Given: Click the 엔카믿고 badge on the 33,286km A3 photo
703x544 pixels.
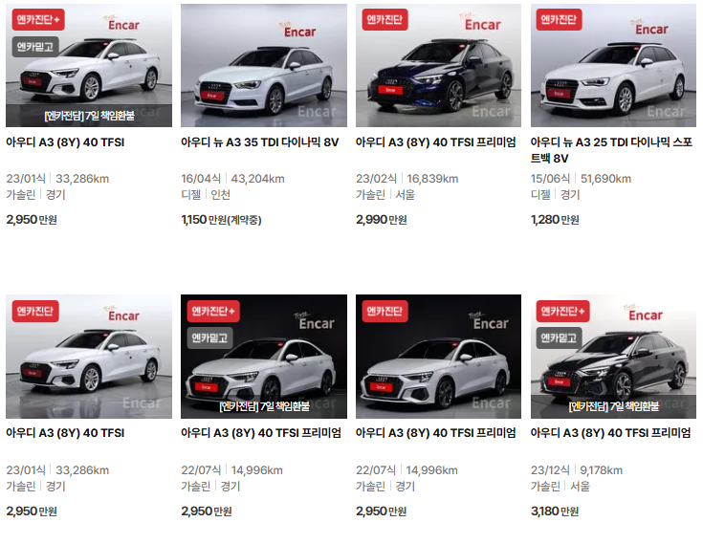Looking at the screenshot, I should (35, 47).
